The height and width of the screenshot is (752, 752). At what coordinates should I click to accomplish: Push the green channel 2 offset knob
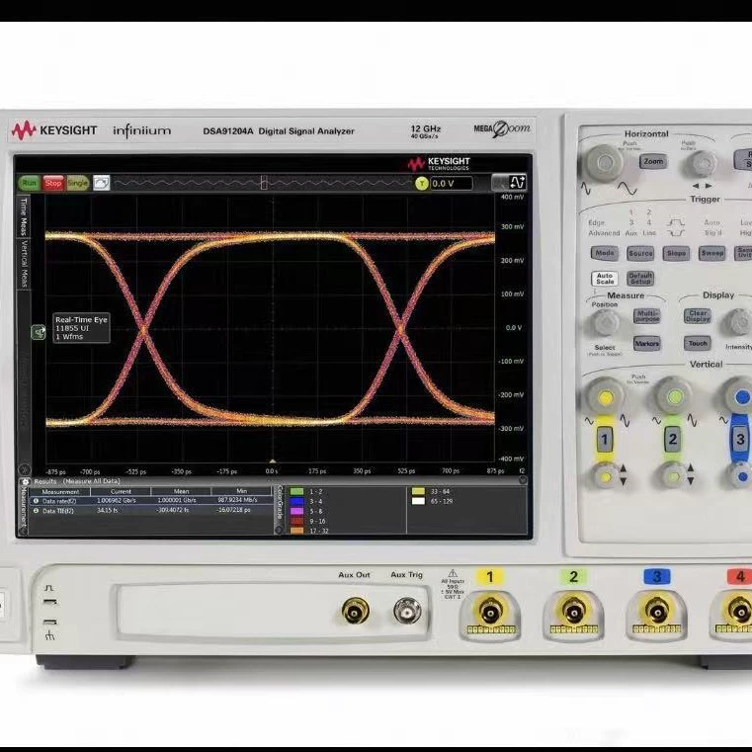[673, 476]
